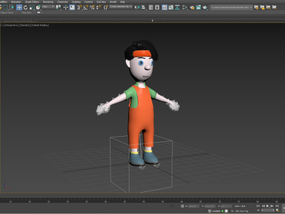This screenshot has width=285, height=214.
Task: Open the Graph Editors menu
Action: [x=32, y=2]
